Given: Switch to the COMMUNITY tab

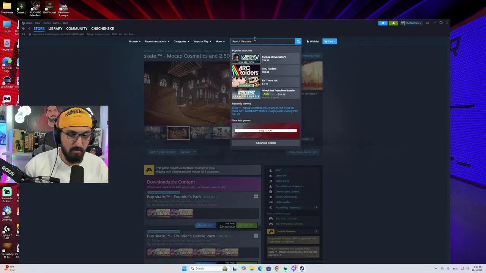Looking at the screenshot, I should pos(77,28).
